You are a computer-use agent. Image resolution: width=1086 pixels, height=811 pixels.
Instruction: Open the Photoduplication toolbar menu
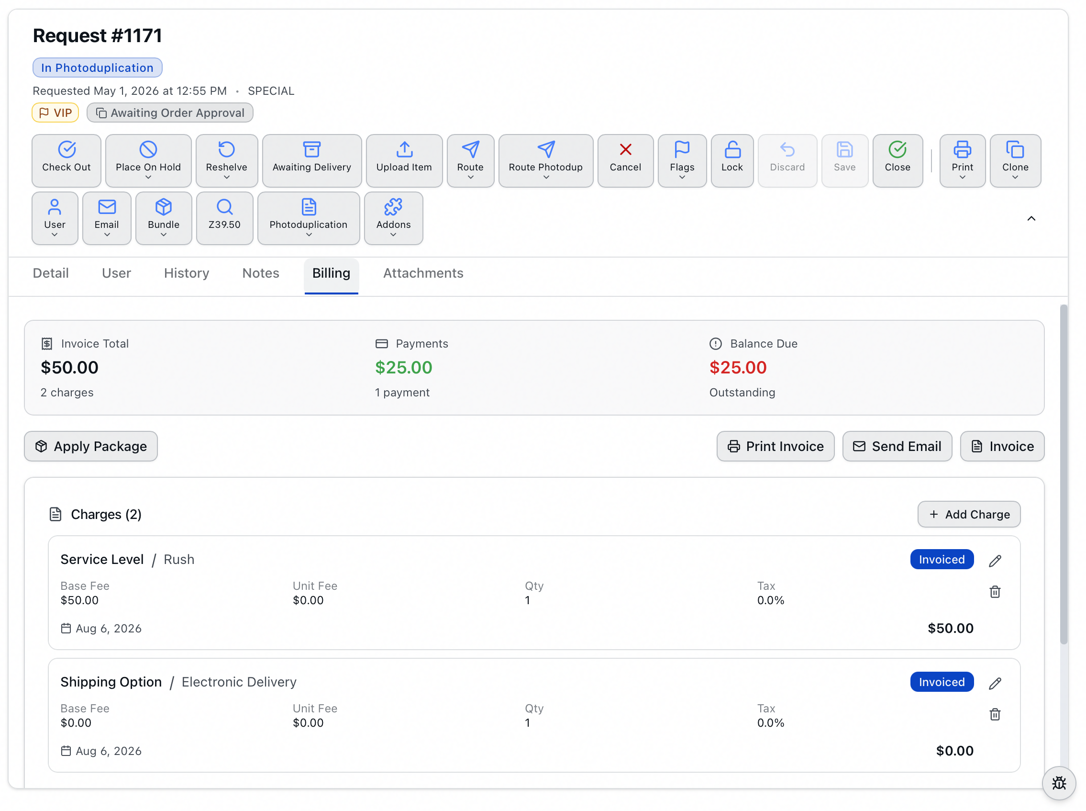(x=309, y=218)
